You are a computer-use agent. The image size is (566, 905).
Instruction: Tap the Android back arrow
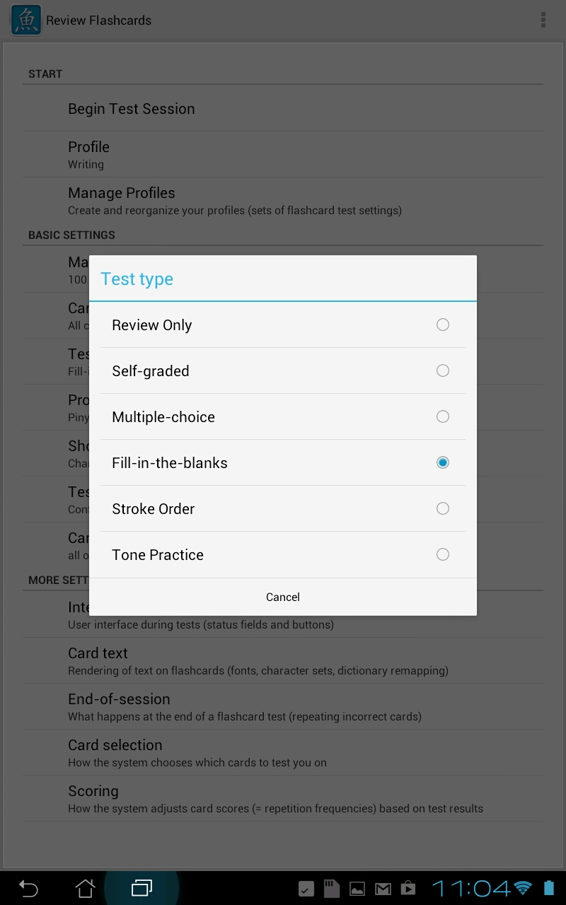tap(28, 888)
